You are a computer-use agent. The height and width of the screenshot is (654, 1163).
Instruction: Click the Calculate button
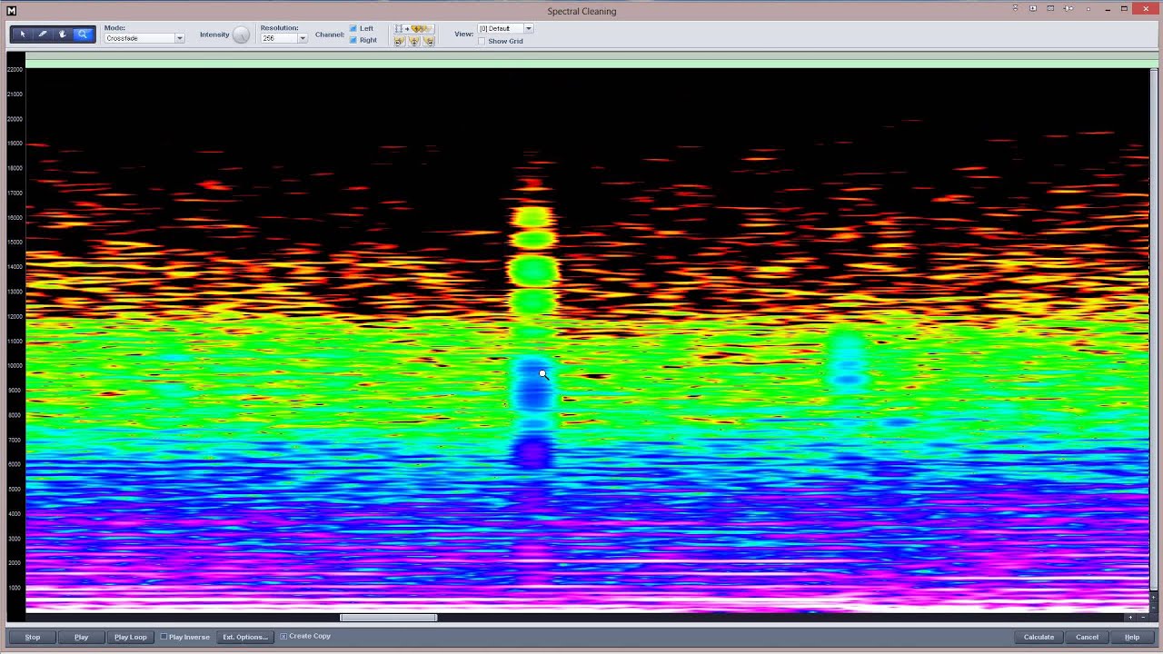click(1039, 637)
